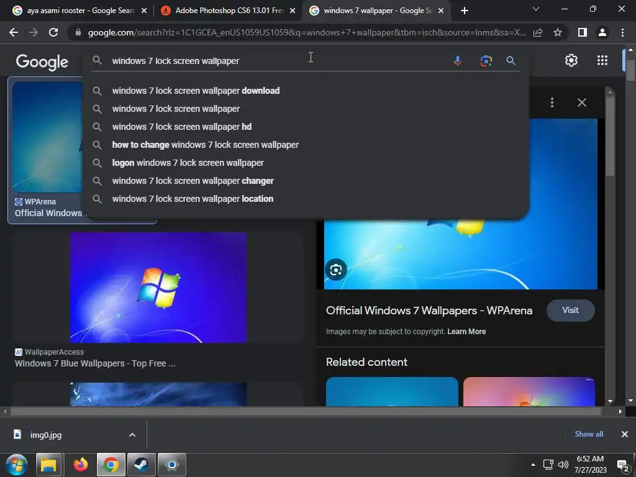Switch to Adobe Photoshop CS6 tab
Image resolution: width=636 pixels, height=477 pixels.
[229, 11]
